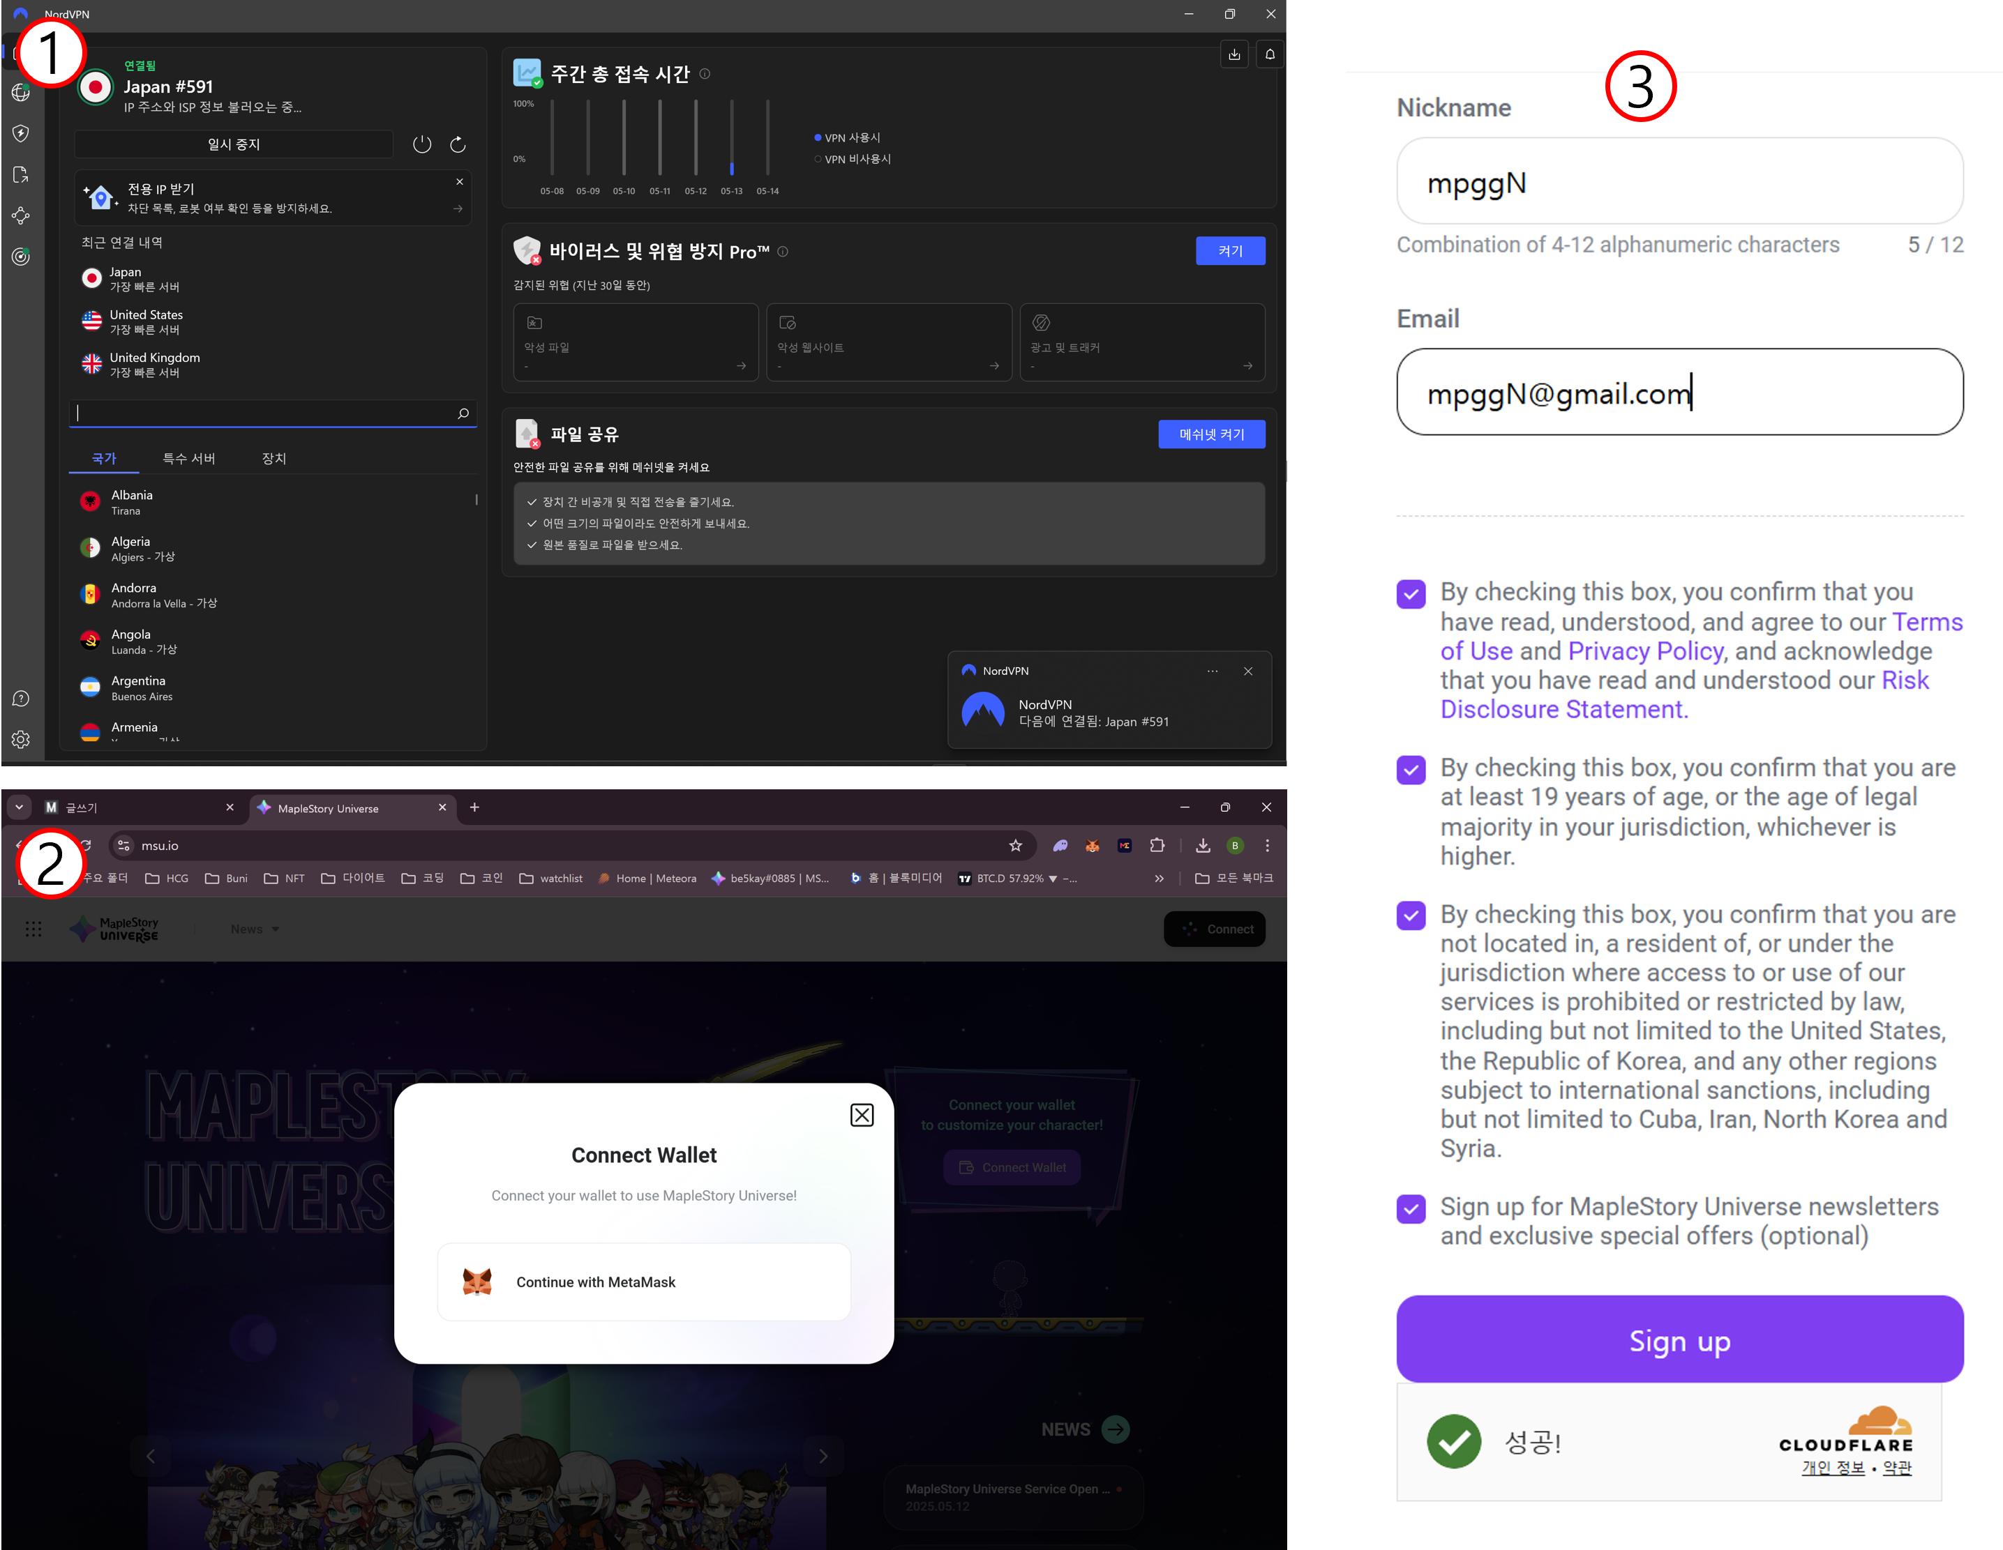
Task: Expand hidden bookmarks overflow chevron
Action: pos(1160,878)
